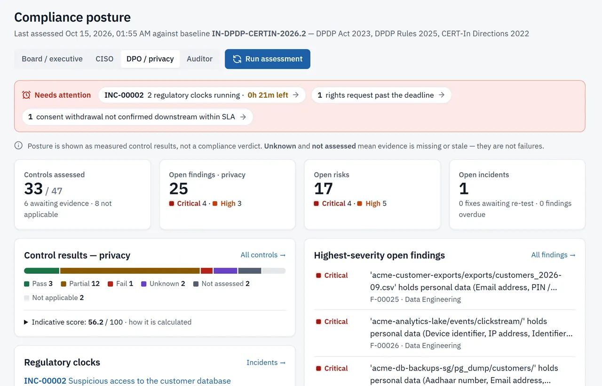The height and width of the screenshot is (386, 602).
Task: Click the arrow on the consent withdrawal pill
Action: [243, 117]
